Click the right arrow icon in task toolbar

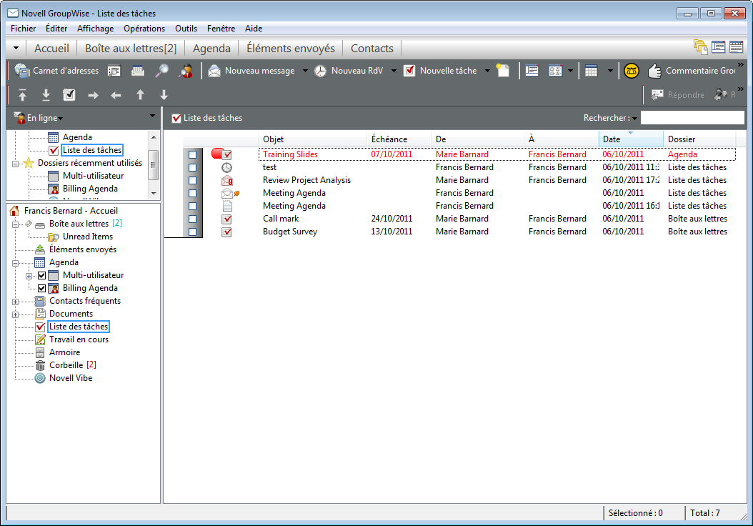pyautogui.click(x=93, y=95)
